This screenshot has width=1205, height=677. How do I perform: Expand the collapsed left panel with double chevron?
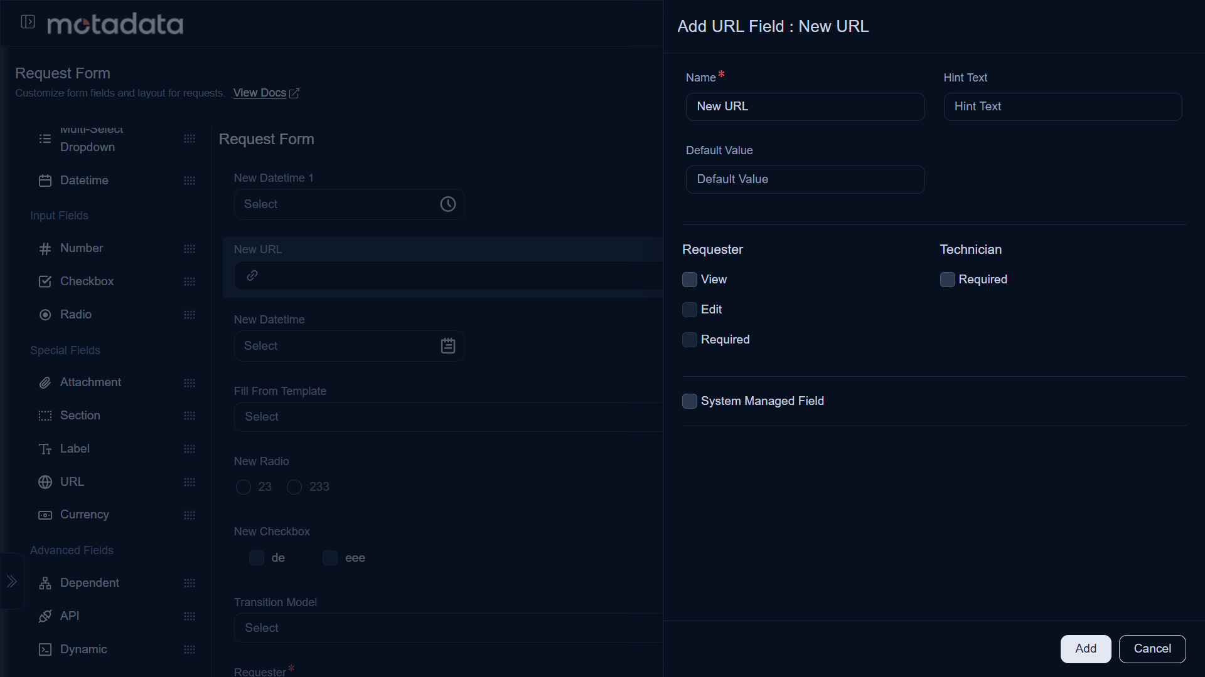12,581
